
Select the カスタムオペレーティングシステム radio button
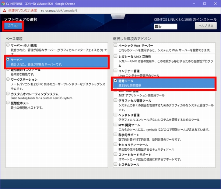pos(8,94)
